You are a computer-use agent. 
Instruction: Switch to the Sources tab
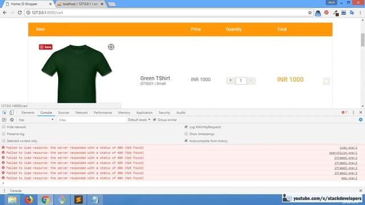(63, 113)
